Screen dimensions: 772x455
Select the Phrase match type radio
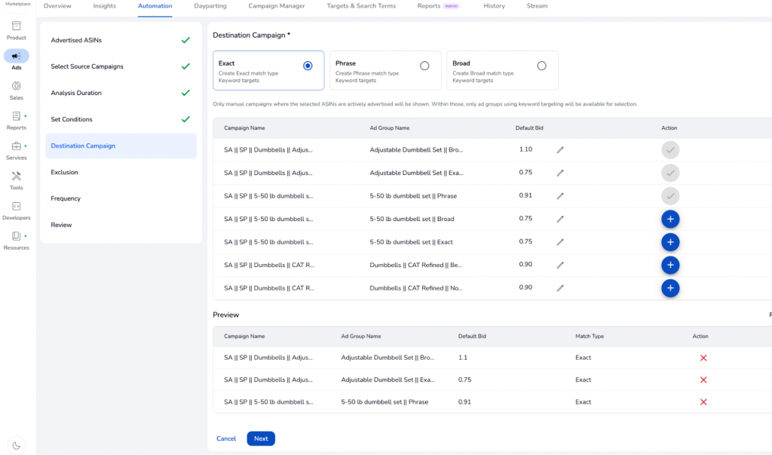(x=424, y=66)
